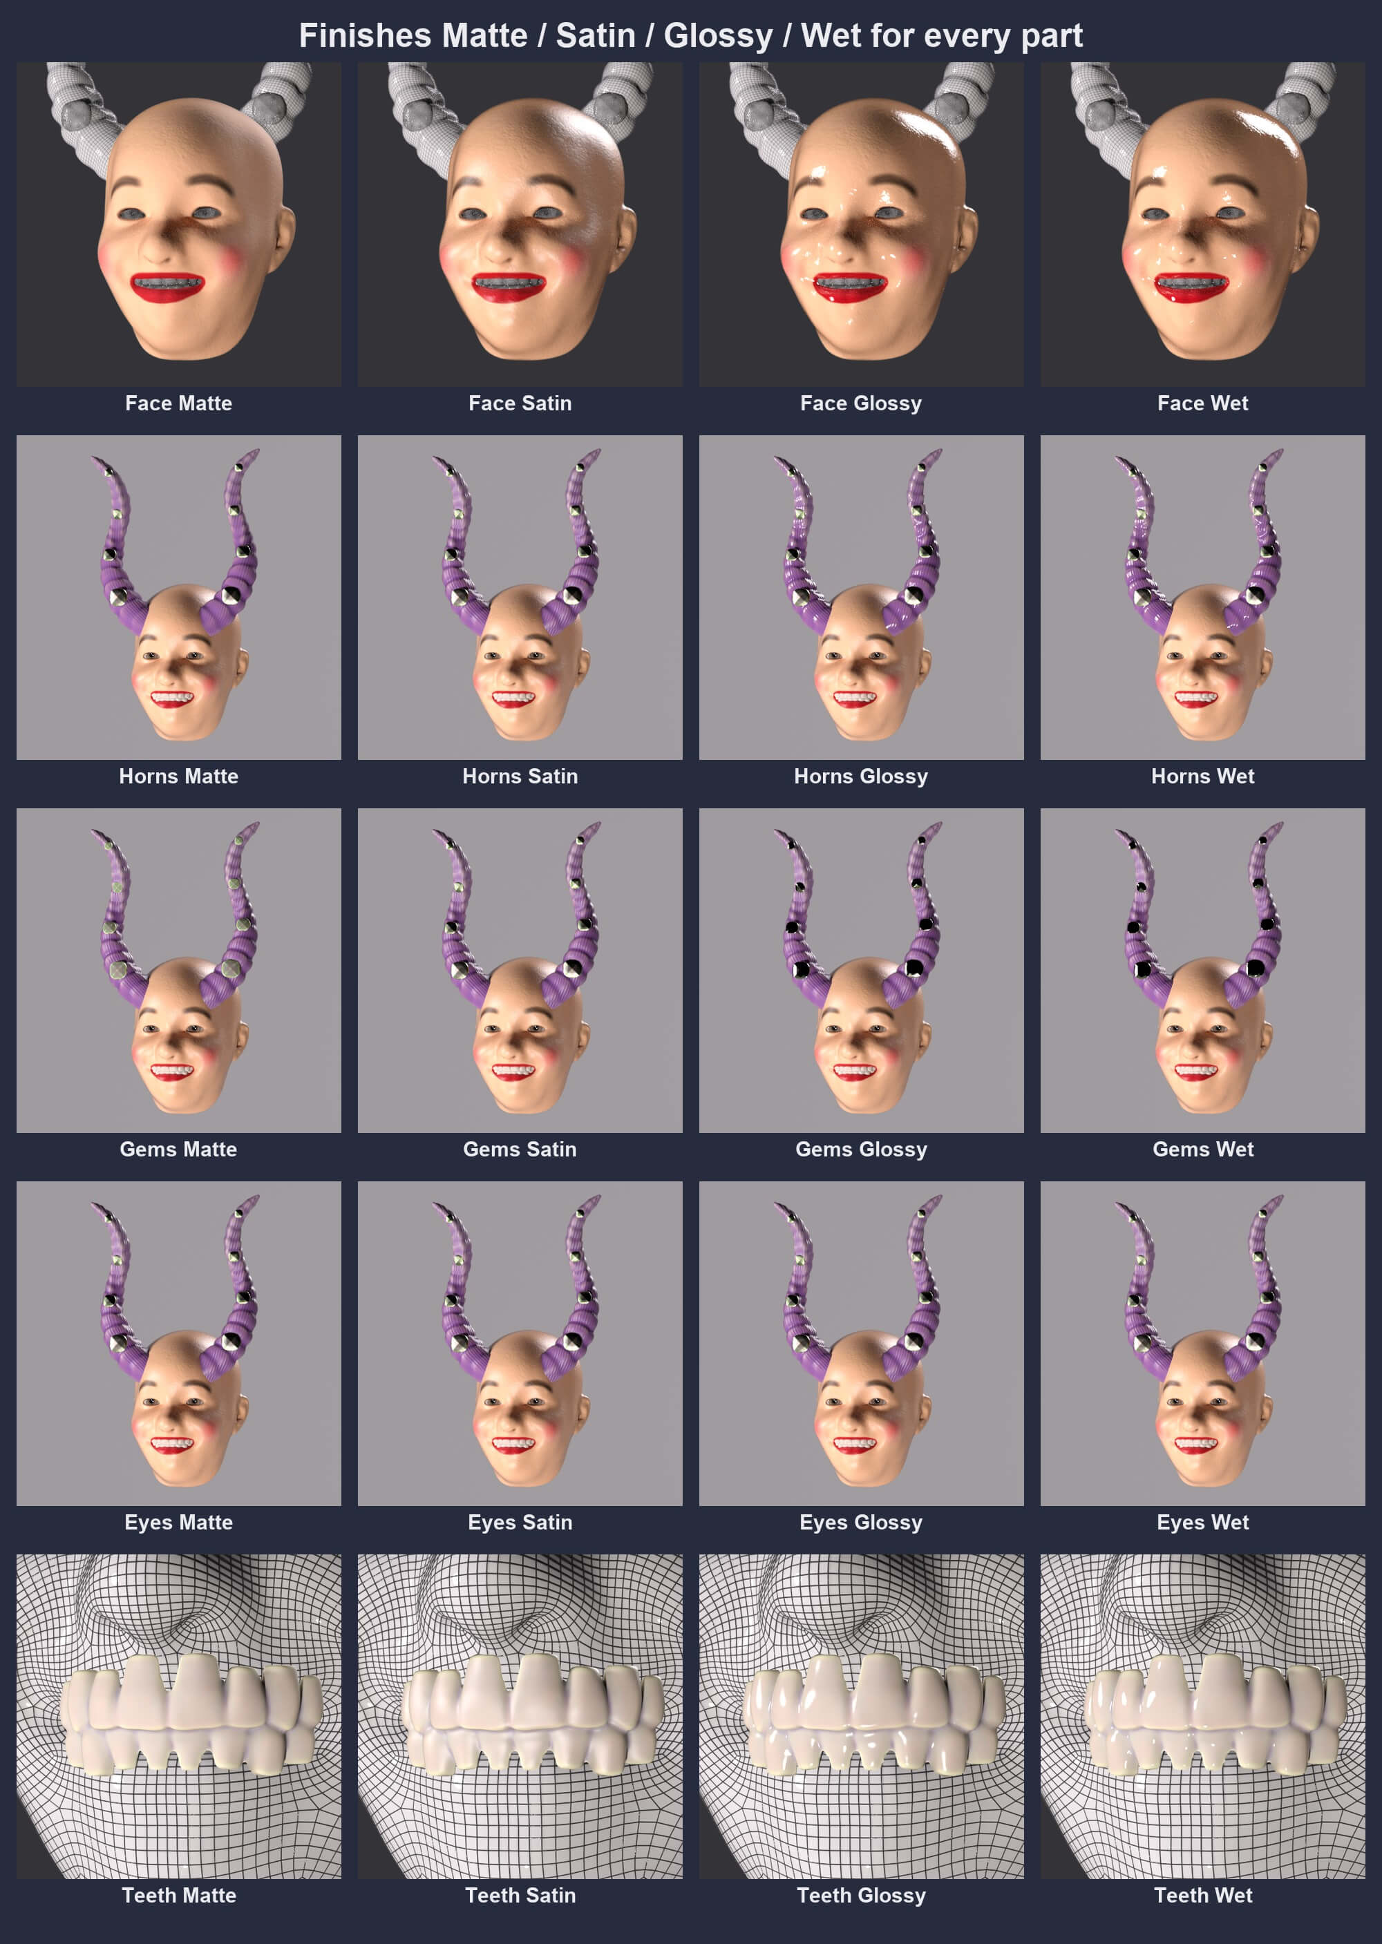Click the 'Teeth Matte' caption

point(179,1896)
